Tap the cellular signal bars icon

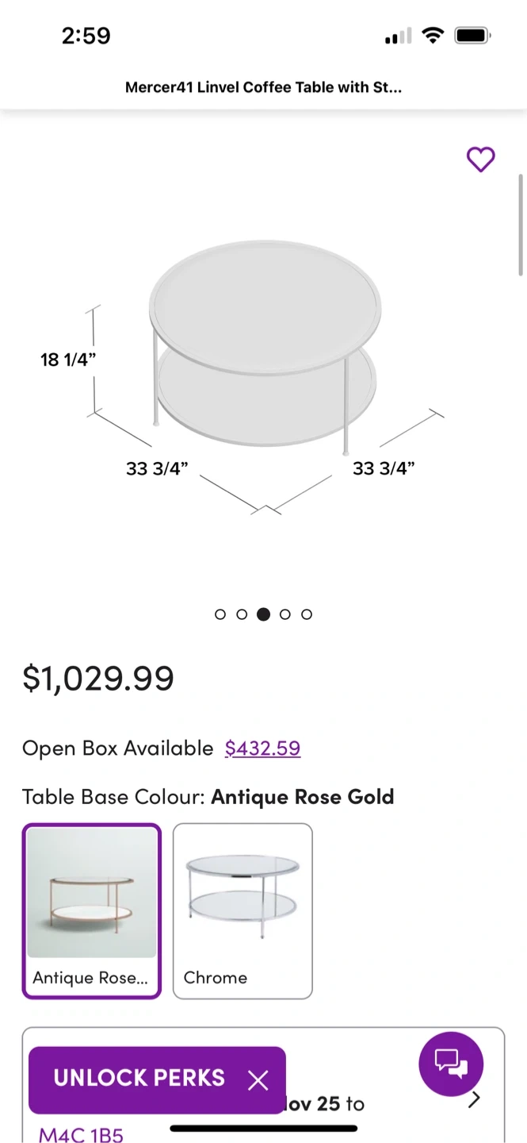[x=398, y=37]
